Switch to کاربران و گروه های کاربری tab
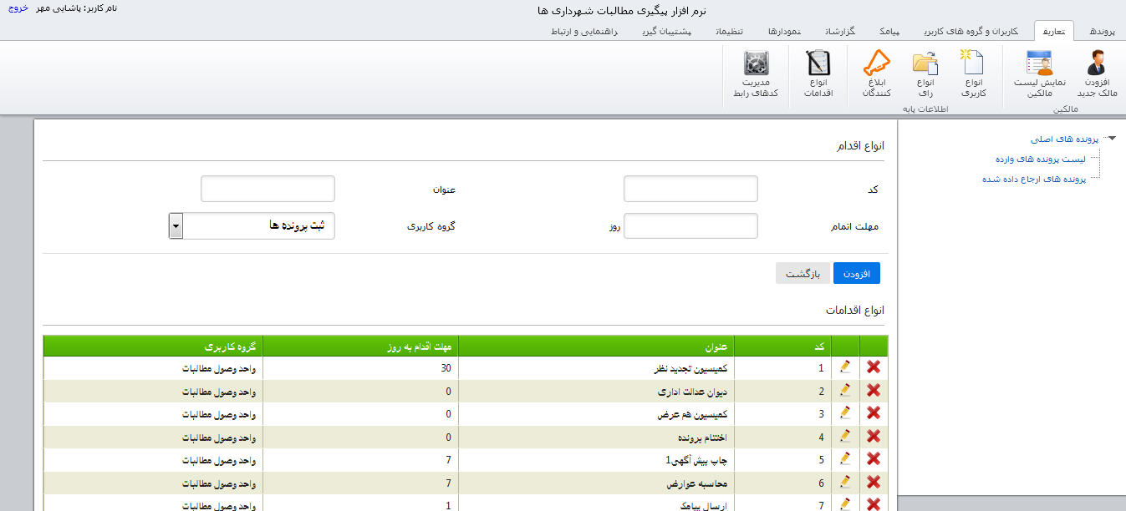The height and width of the screenshot is (511, 1126). tap(971, 31)
